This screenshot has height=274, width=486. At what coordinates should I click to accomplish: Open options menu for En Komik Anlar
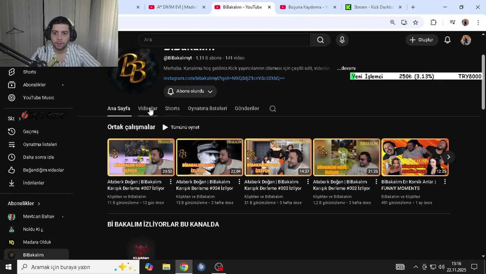tap(445, 182)
